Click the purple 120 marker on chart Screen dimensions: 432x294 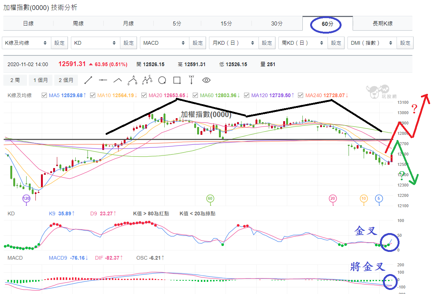click(x=26, y=198)
